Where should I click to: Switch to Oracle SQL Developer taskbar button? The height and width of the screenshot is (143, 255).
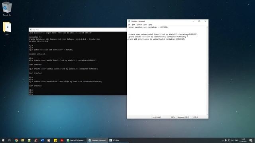click(76, 140)
